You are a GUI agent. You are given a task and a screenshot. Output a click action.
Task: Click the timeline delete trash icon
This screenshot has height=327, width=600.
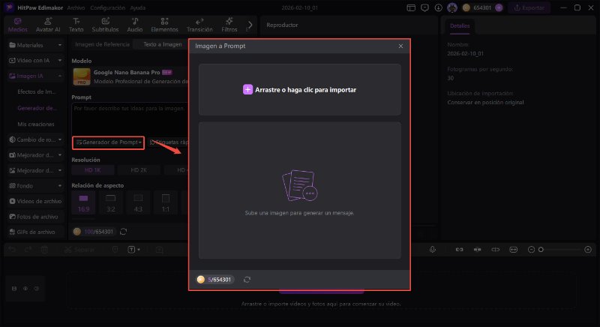point(45,249)
